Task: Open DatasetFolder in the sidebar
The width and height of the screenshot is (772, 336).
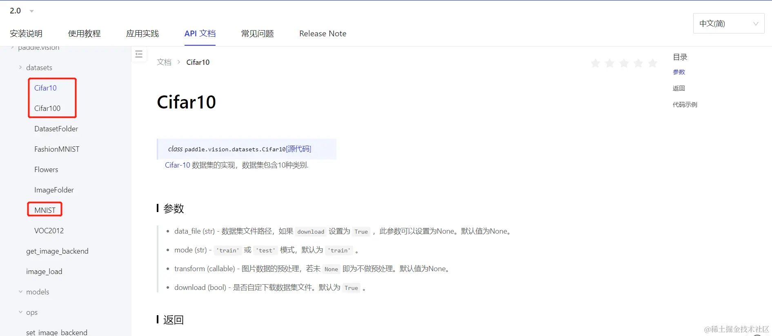Action: point(56,129)
